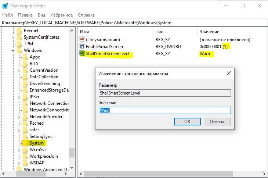This screenshot has height=178, width=268.
Task: Click the tree pane vertical scrollbar thumb
Action: (72, 153)
